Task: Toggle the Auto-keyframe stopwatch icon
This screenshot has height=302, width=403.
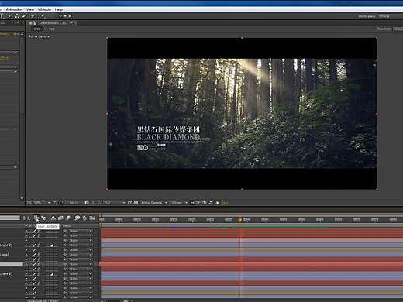Action: pyautogui.click(x=84, y=218)
